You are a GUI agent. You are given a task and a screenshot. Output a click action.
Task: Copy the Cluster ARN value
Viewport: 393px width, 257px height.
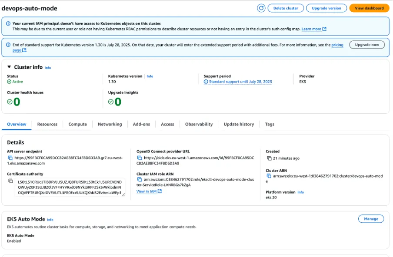tap(269, 176)
